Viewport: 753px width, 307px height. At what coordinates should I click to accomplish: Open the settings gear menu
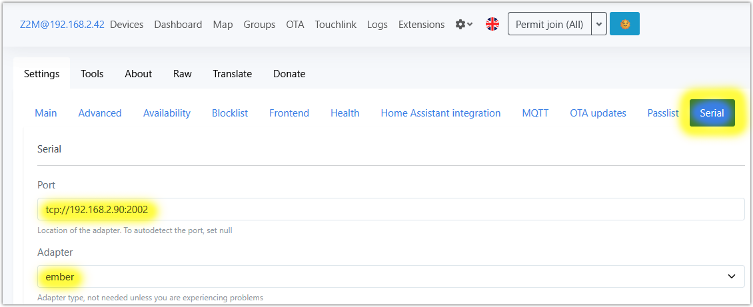click(464, 25)
